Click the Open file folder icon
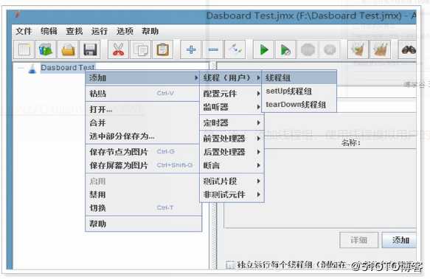This screenshot has width=430, height=279. 68,49
